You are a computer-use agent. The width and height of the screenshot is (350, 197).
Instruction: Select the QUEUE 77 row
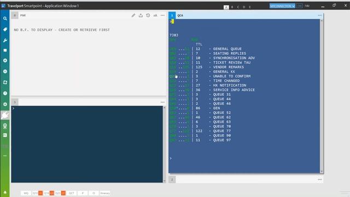pyautogui.click(x=200, y=131)
